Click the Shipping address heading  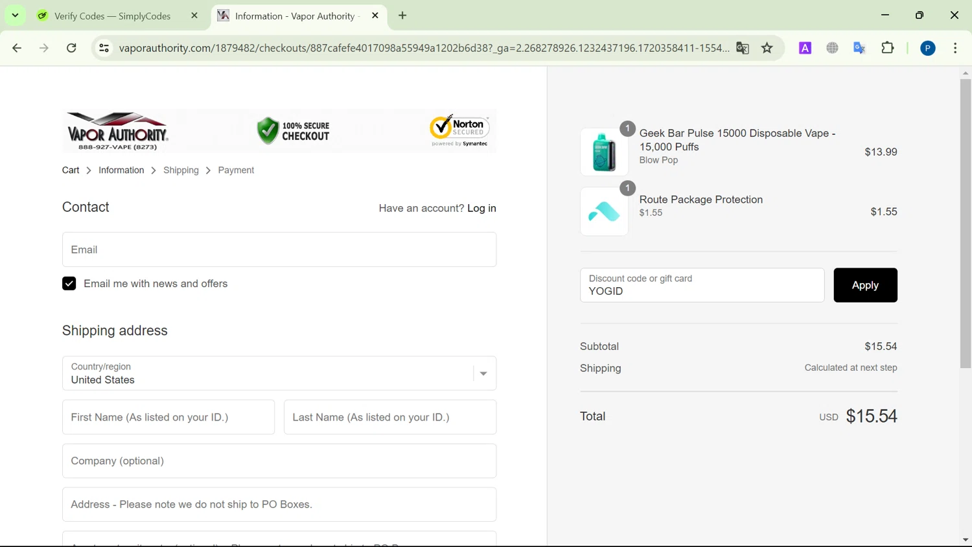tap(115, 331)
